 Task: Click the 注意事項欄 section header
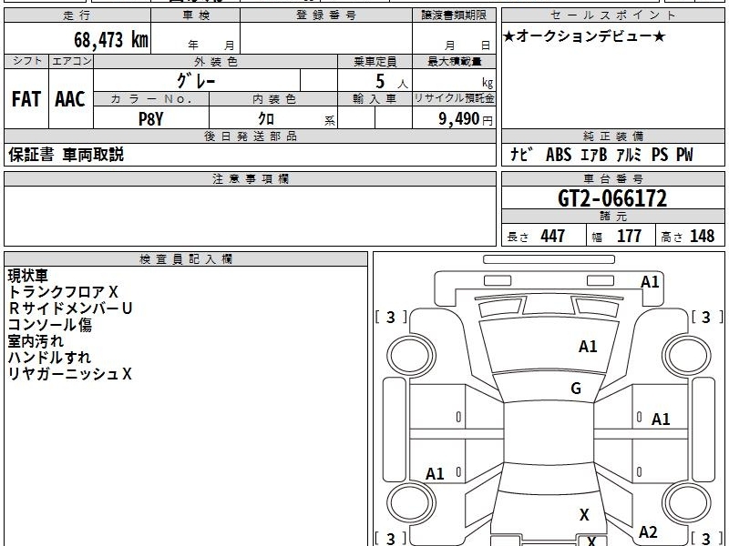pyautogui.click(x=250, y=178)
